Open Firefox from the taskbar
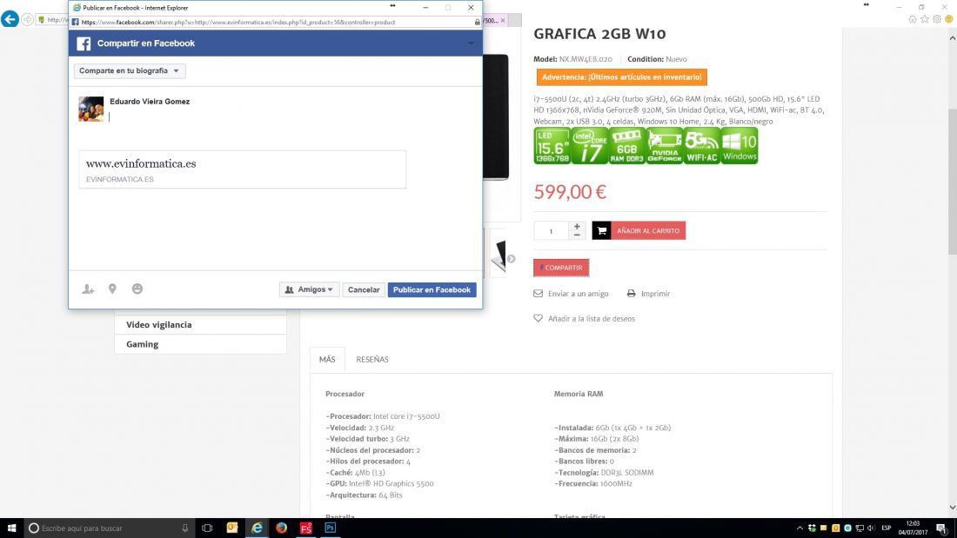The width and height of the screenshot is (957, 538). click(x=281, y=528)
